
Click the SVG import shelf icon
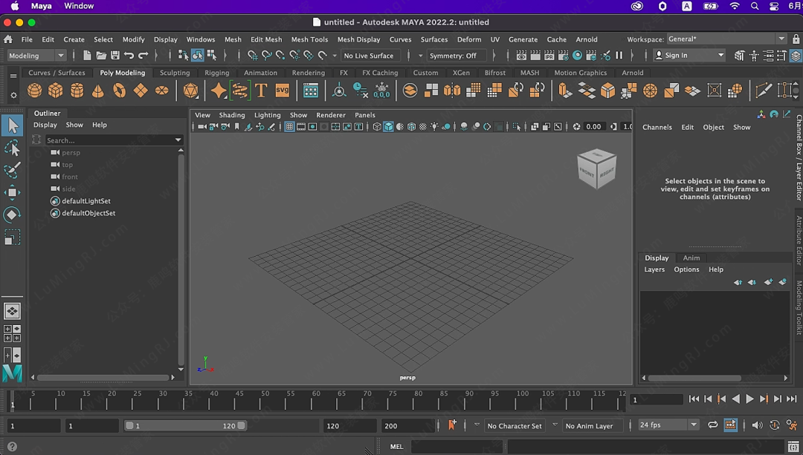point(283,91)
